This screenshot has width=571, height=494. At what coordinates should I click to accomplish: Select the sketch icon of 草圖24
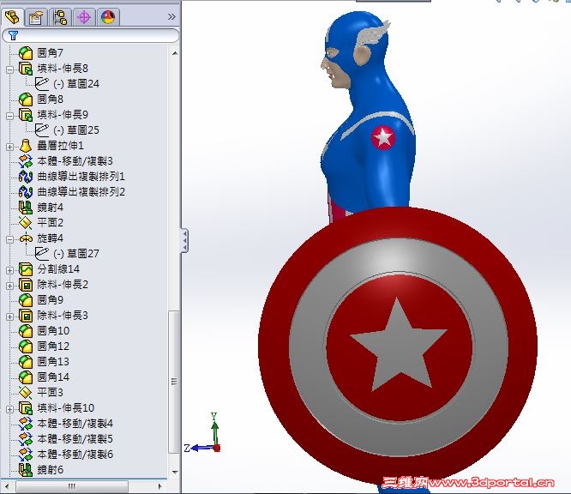click(42, 84)
